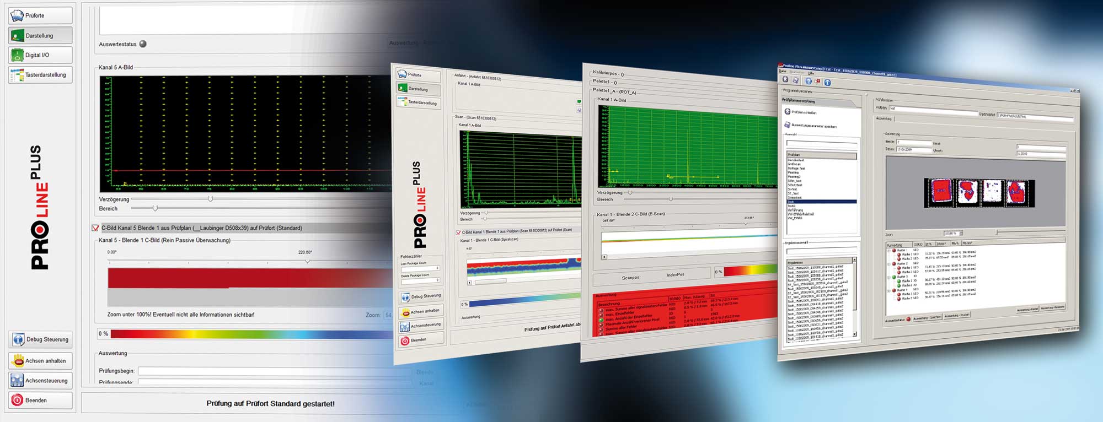Click Auswertungsparameter speichern in Auswertung window
This screenshot has width=1103, height=422.
click(x=811, y=125)
